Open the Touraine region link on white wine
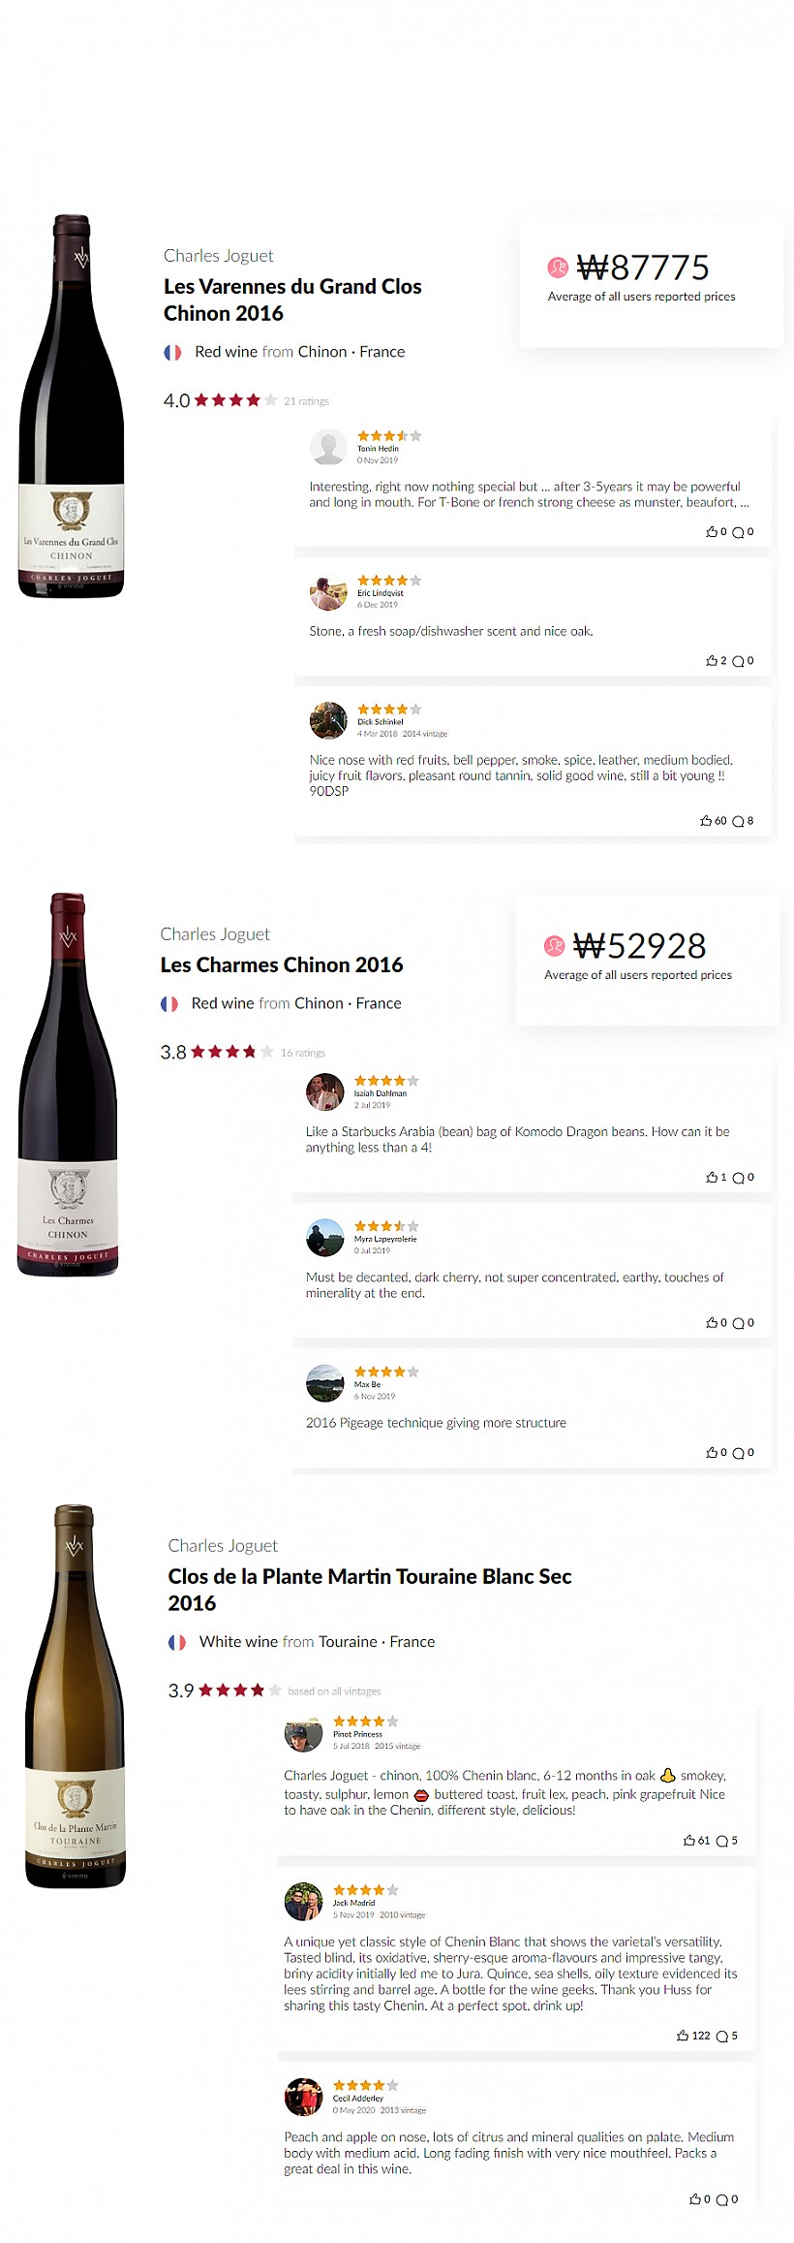 [348, 1641]
